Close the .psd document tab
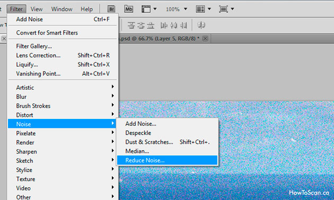Screen dimensions: 334x200 [205, 39]
